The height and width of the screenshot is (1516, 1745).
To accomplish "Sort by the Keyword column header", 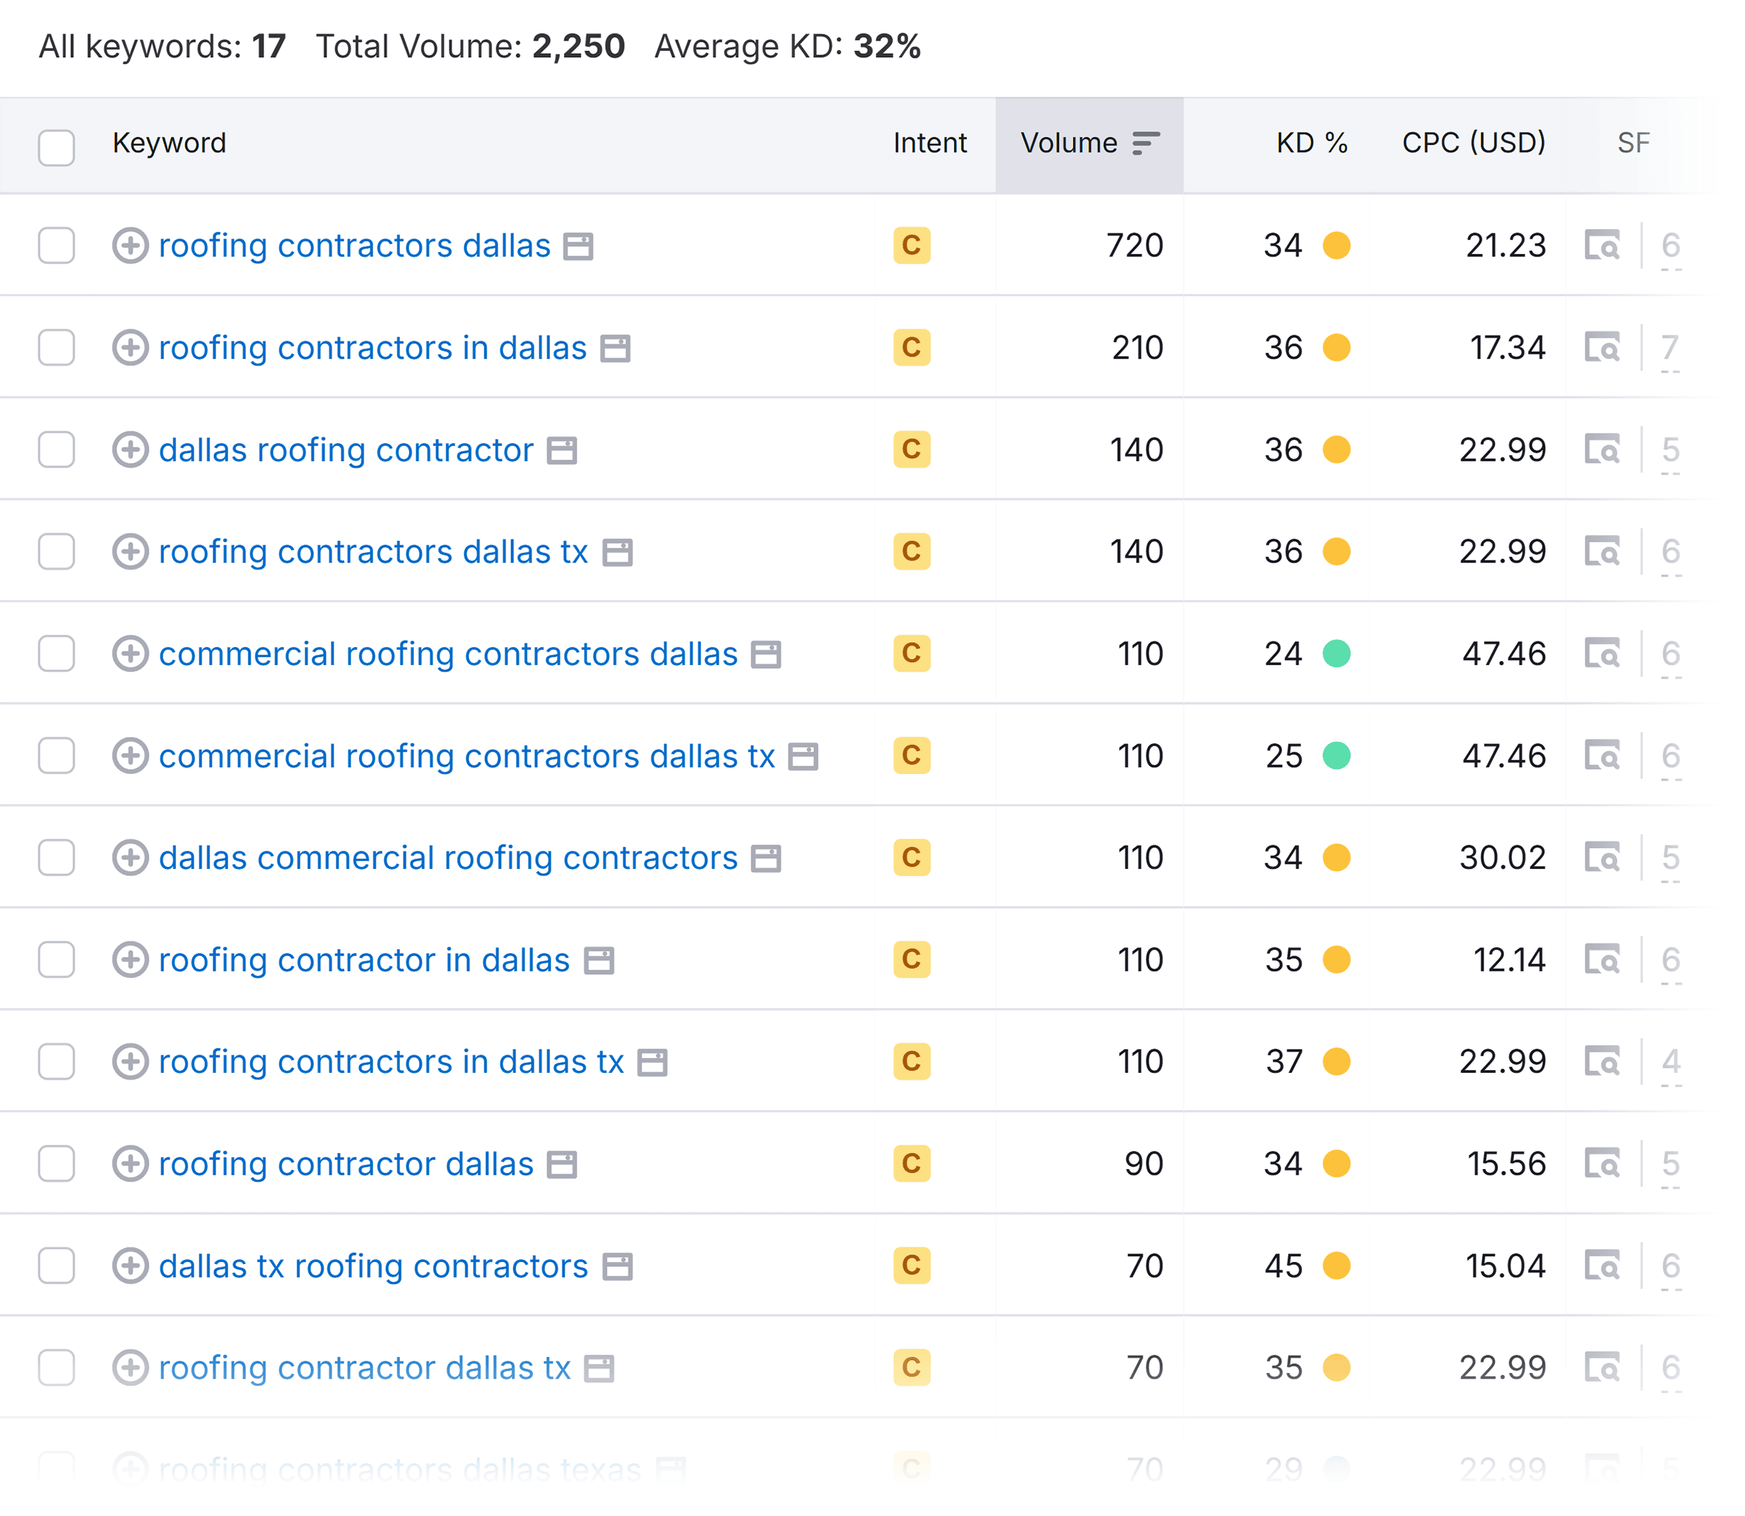I will tap(169, 143).
